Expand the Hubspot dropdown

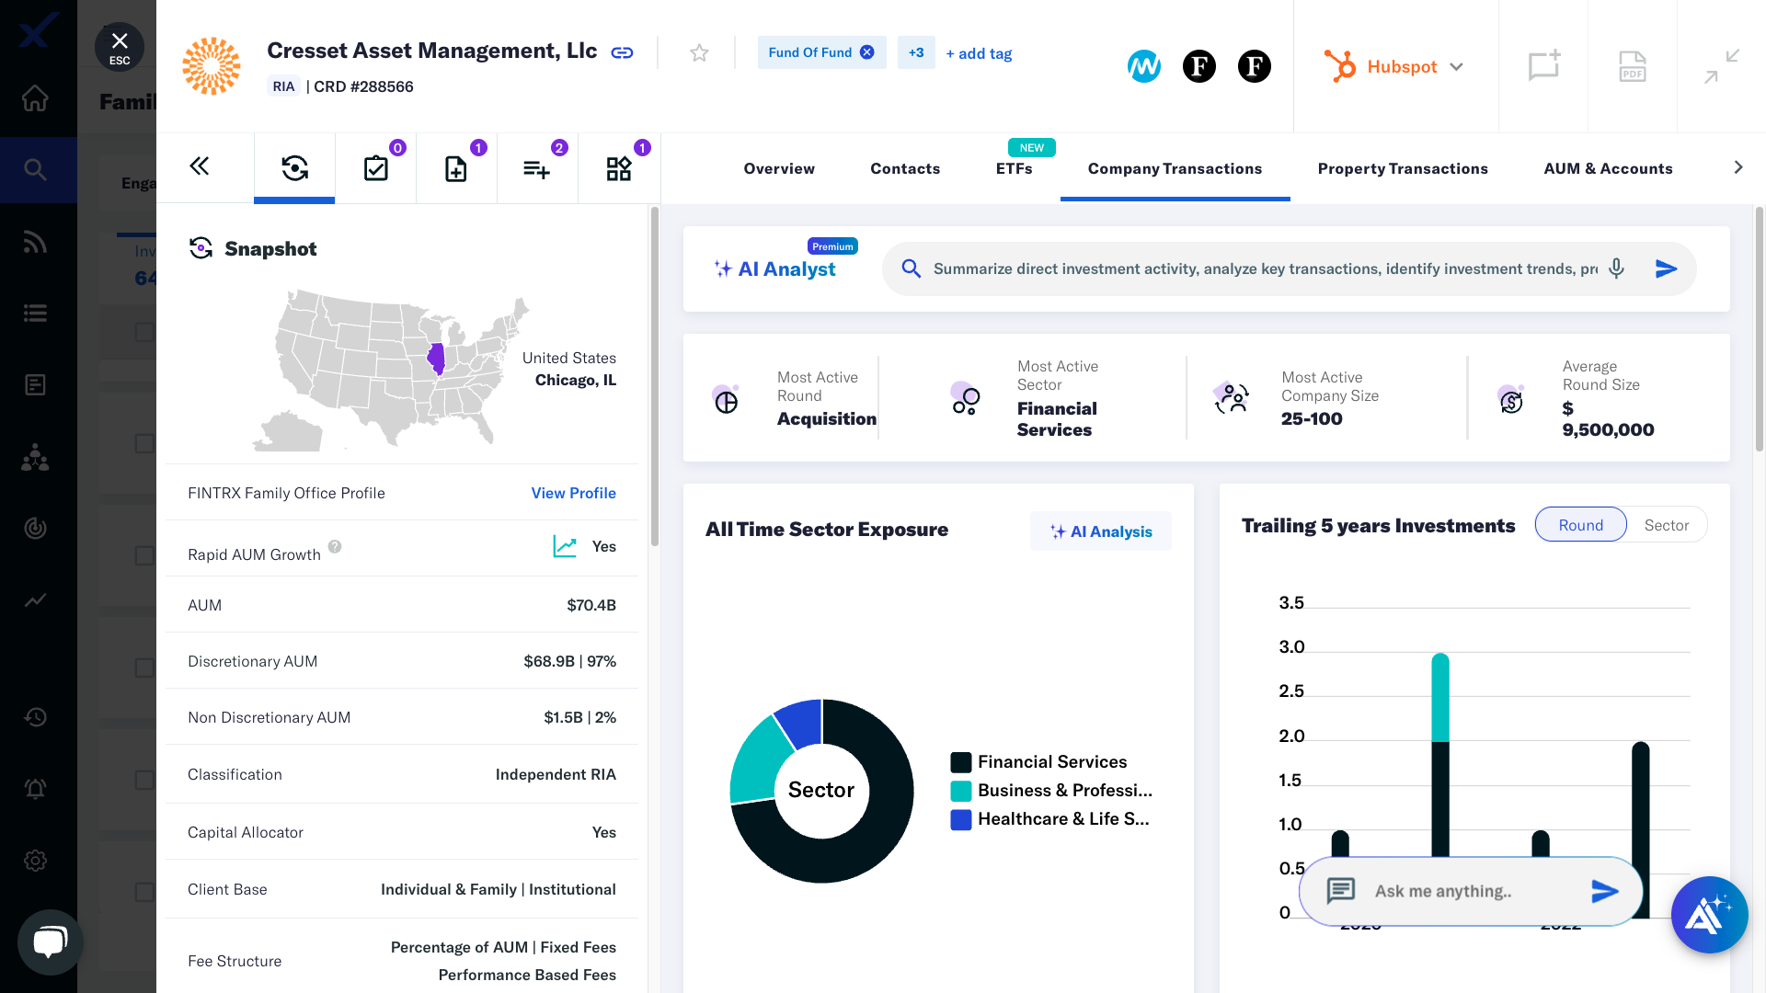(x=1393, y=66)
